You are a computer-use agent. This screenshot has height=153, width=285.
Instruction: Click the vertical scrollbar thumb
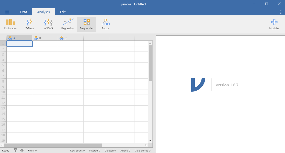click(x=150, y=63)
